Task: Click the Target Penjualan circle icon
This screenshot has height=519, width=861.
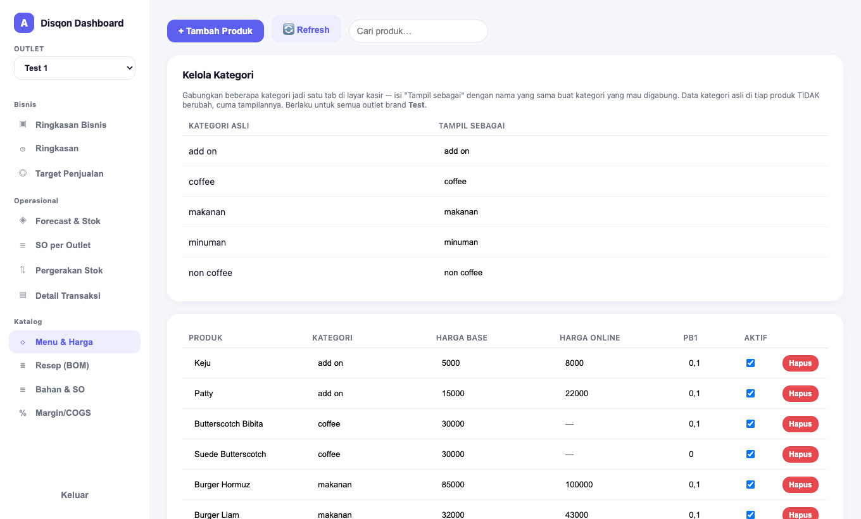Action: click(23, 173)
